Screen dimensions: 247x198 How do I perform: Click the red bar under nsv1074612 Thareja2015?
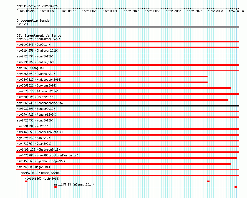pos(130,176)
